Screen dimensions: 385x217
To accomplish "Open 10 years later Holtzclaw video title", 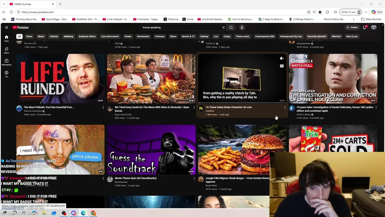I will click(335, 109).
